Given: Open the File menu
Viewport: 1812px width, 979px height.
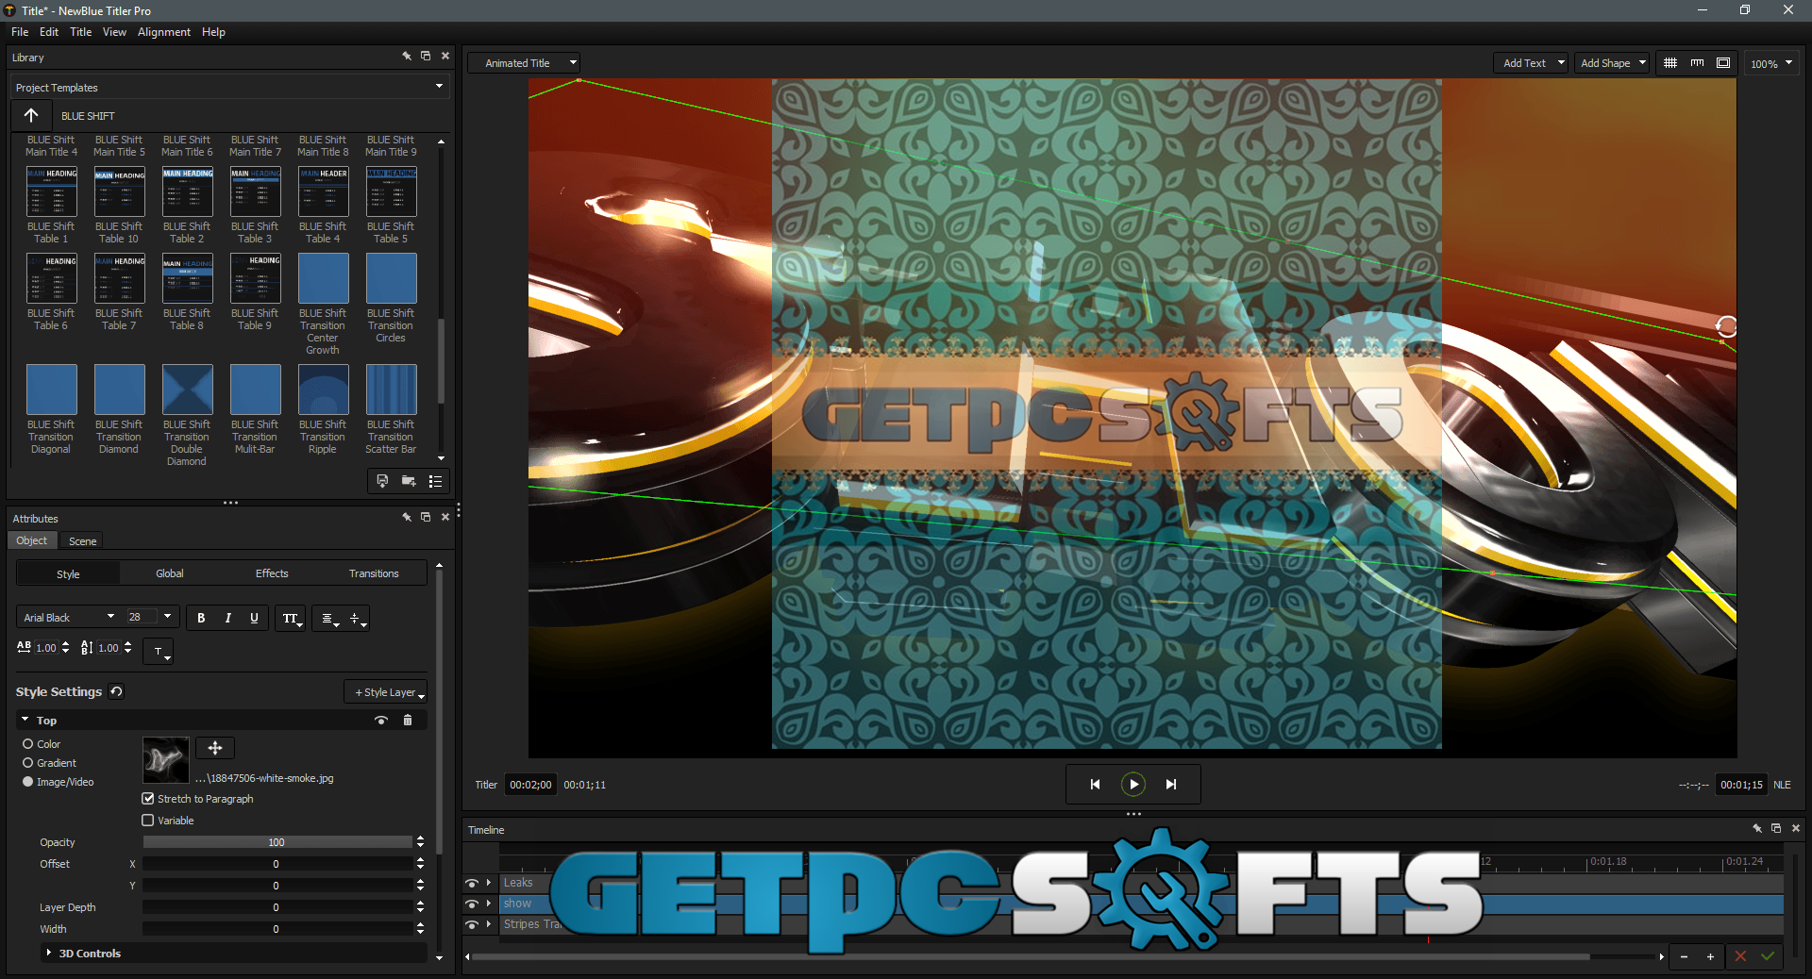Looking at the screenshot, I should coord(20,32).
